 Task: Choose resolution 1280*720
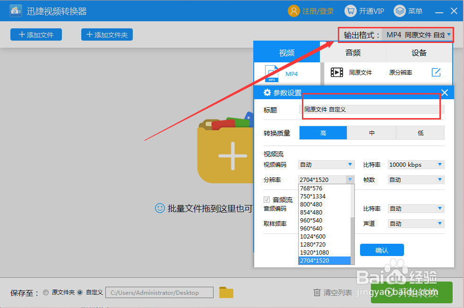point(325,244)
